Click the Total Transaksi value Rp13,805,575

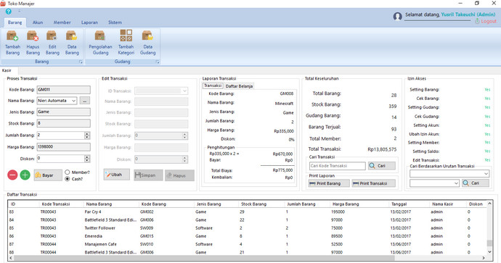pyautogui.click(x=382, y=149)
